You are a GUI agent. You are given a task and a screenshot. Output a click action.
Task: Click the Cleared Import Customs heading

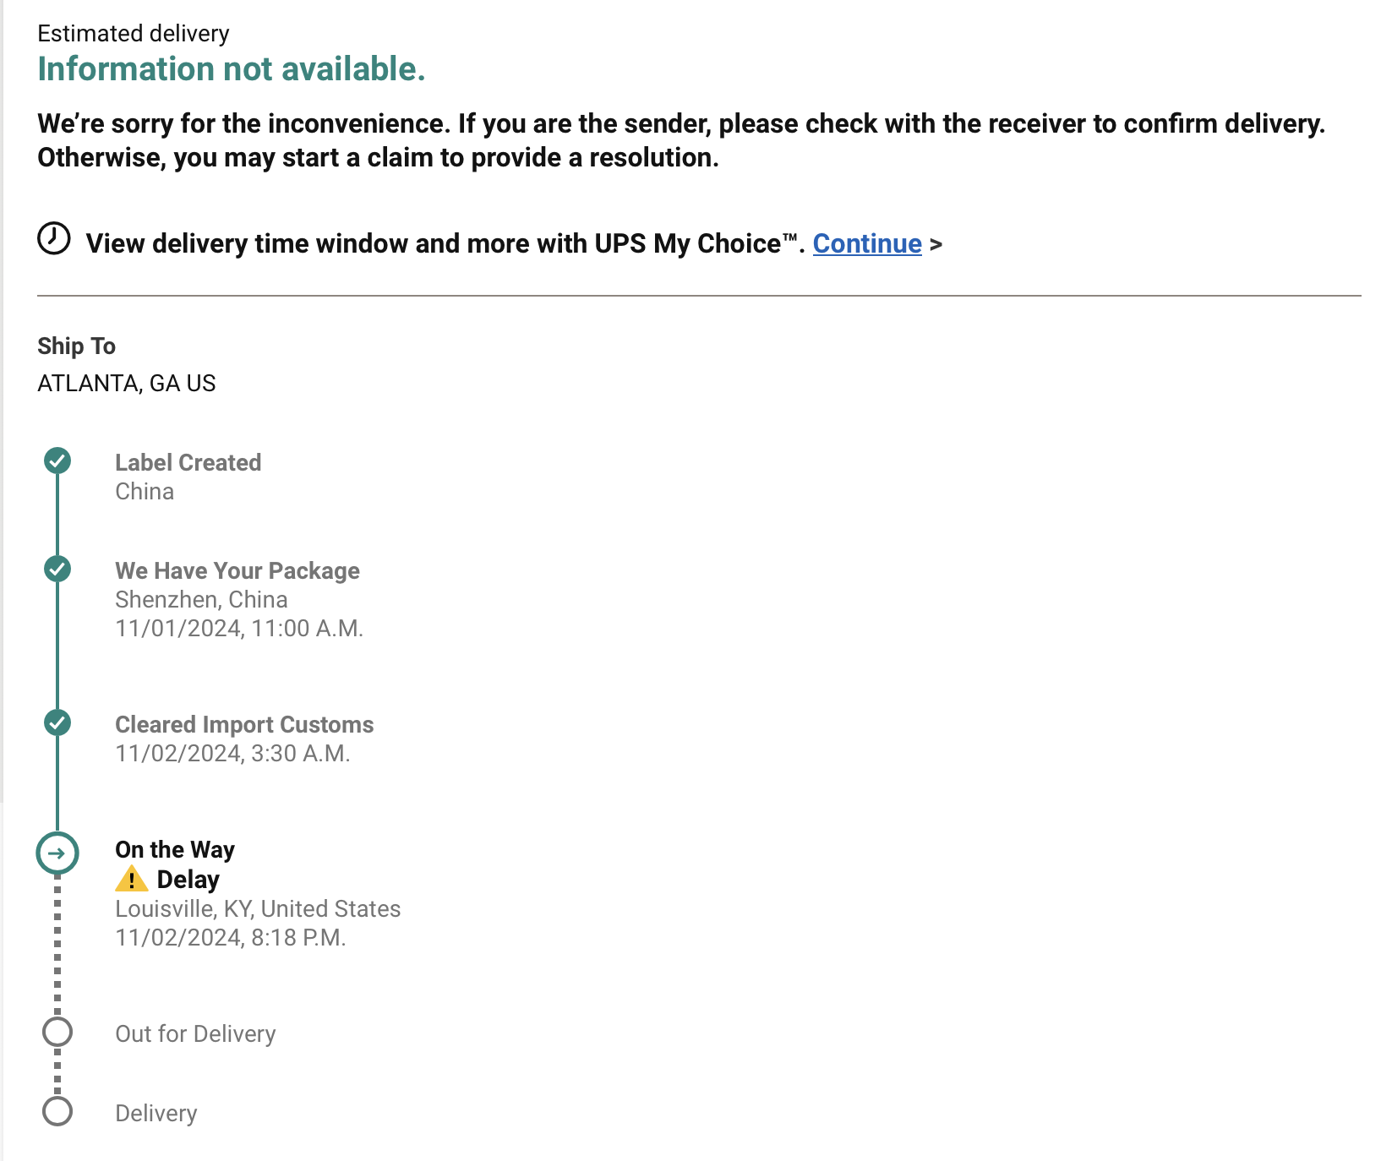[244, 725]
